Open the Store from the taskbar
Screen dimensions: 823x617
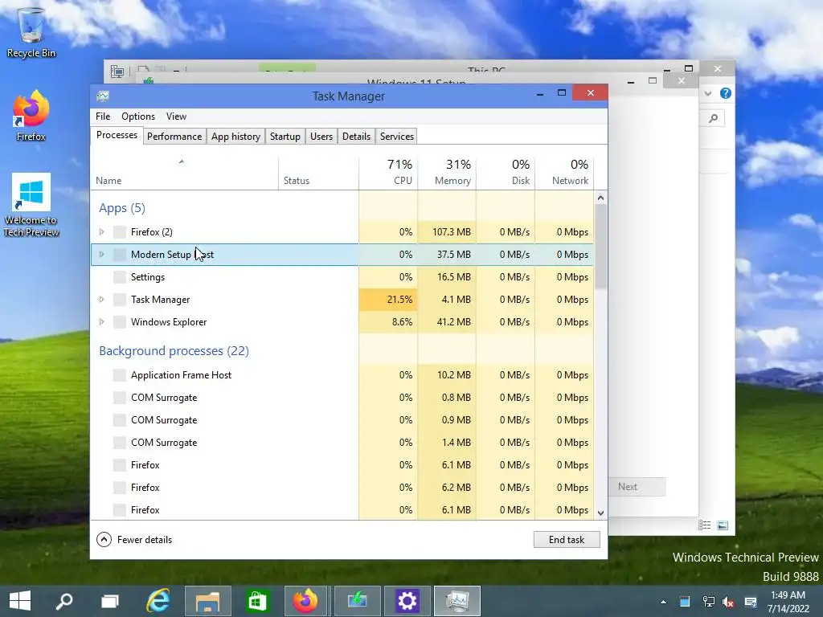tap(257, 601)
